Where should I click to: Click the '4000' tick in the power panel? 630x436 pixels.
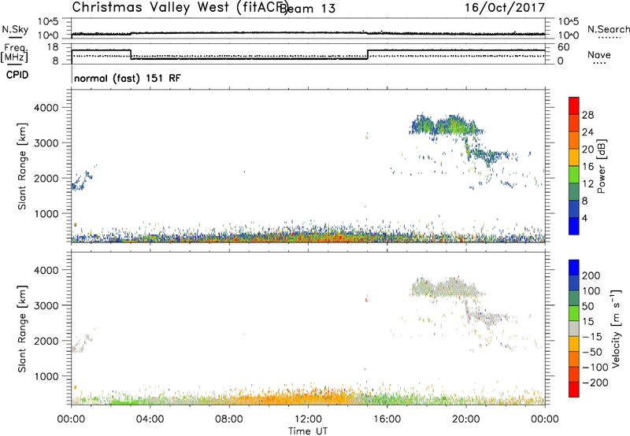tap(46, 108)
